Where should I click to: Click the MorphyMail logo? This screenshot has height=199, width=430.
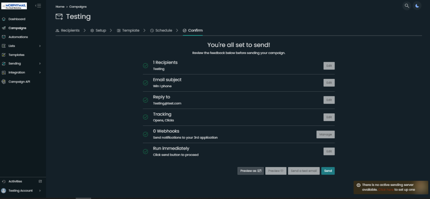click(x=14, y=6)
